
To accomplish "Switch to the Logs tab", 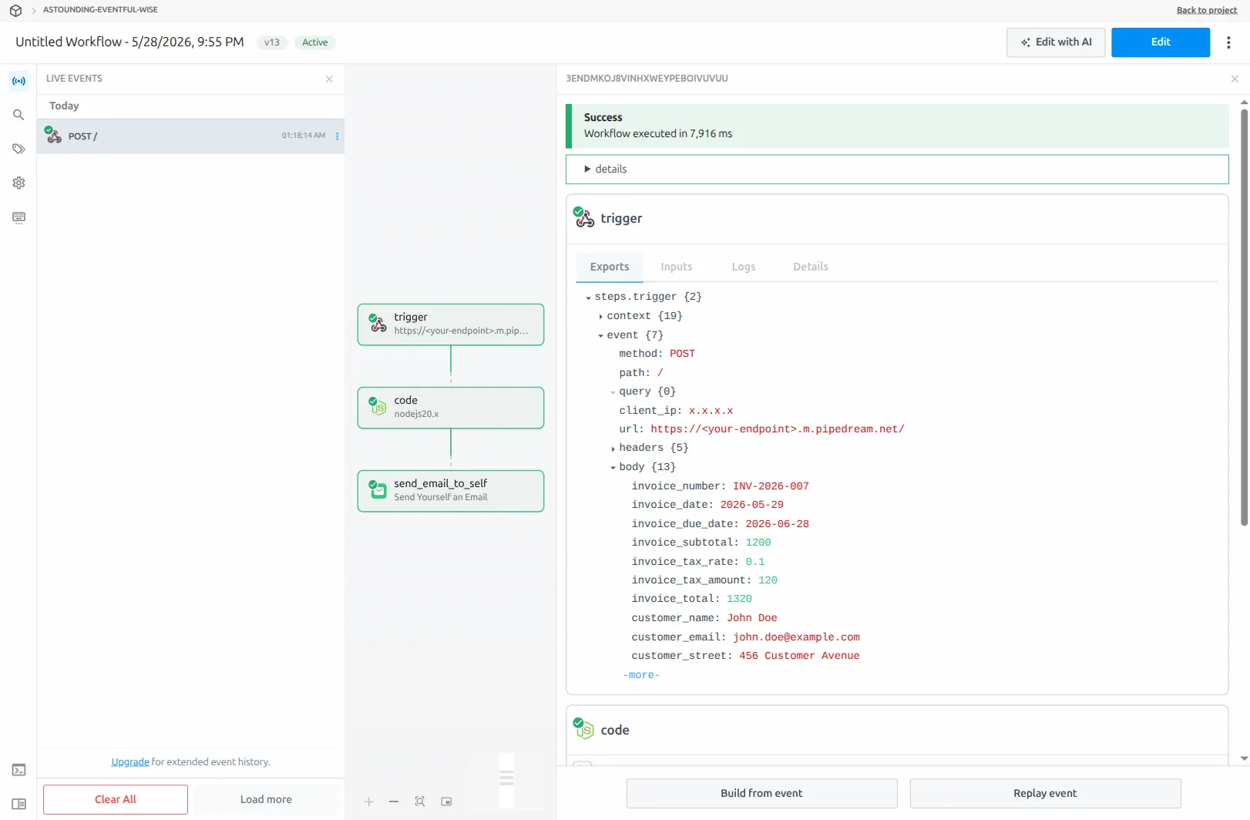I will pyautogui.click(x=744, y=267).
